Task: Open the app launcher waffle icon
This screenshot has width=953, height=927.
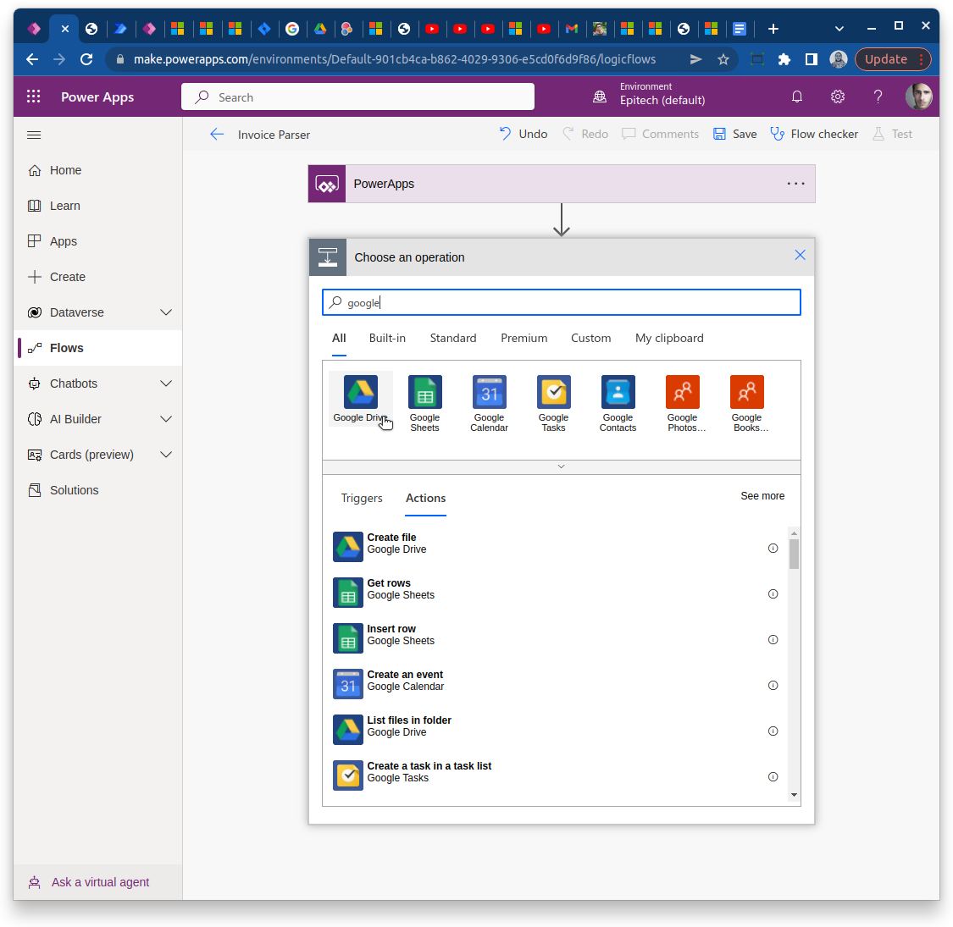Action: pos(33,97)
